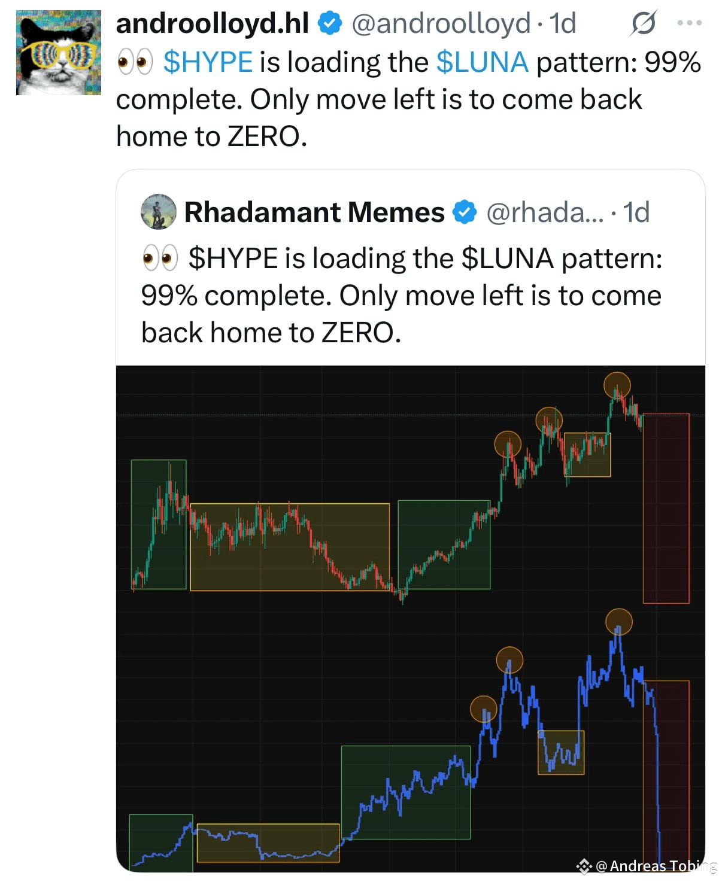Click the truncated @rhada... handle
This screenshot has height=882, width=722.
tap(543, 212)
